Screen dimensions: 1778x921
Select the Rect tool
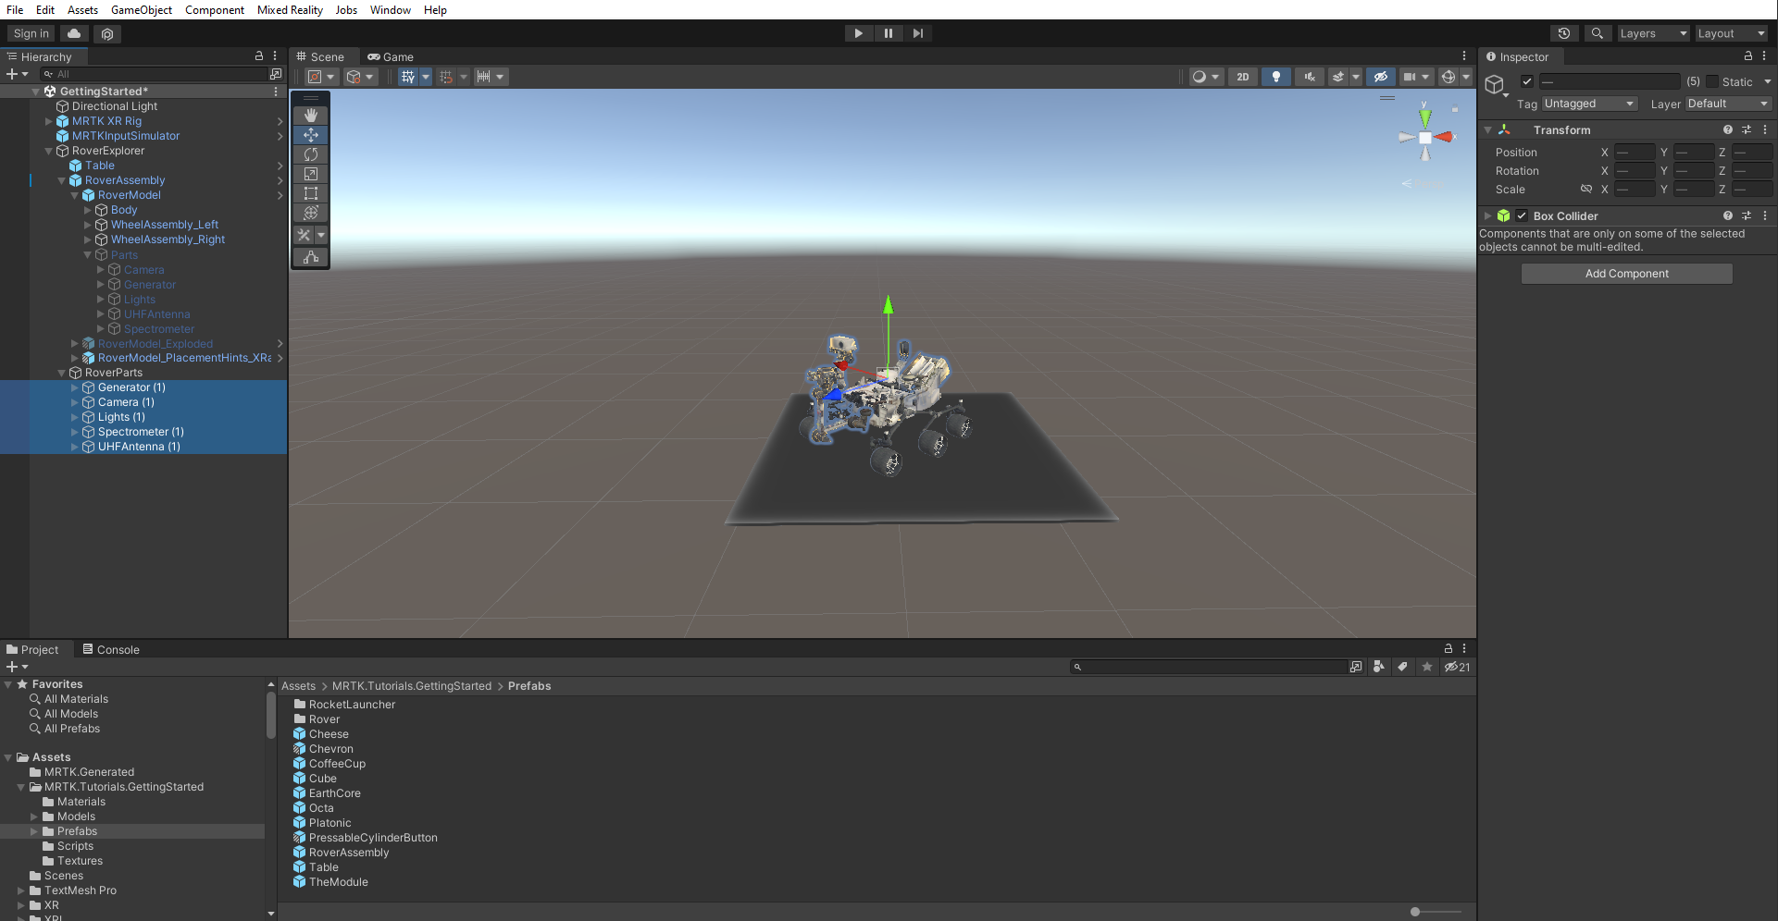[x=311, y=193]
